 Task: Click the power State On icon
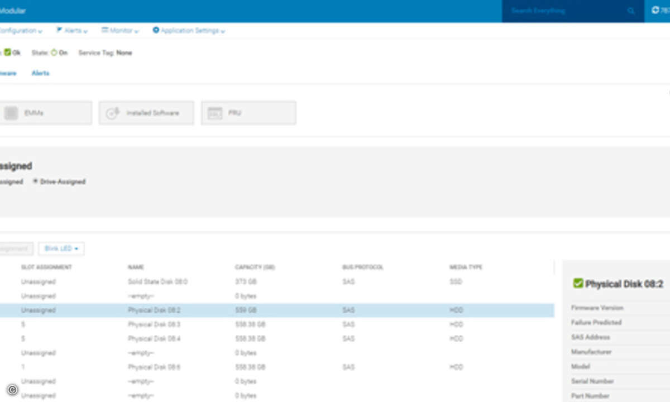point(54,52)
